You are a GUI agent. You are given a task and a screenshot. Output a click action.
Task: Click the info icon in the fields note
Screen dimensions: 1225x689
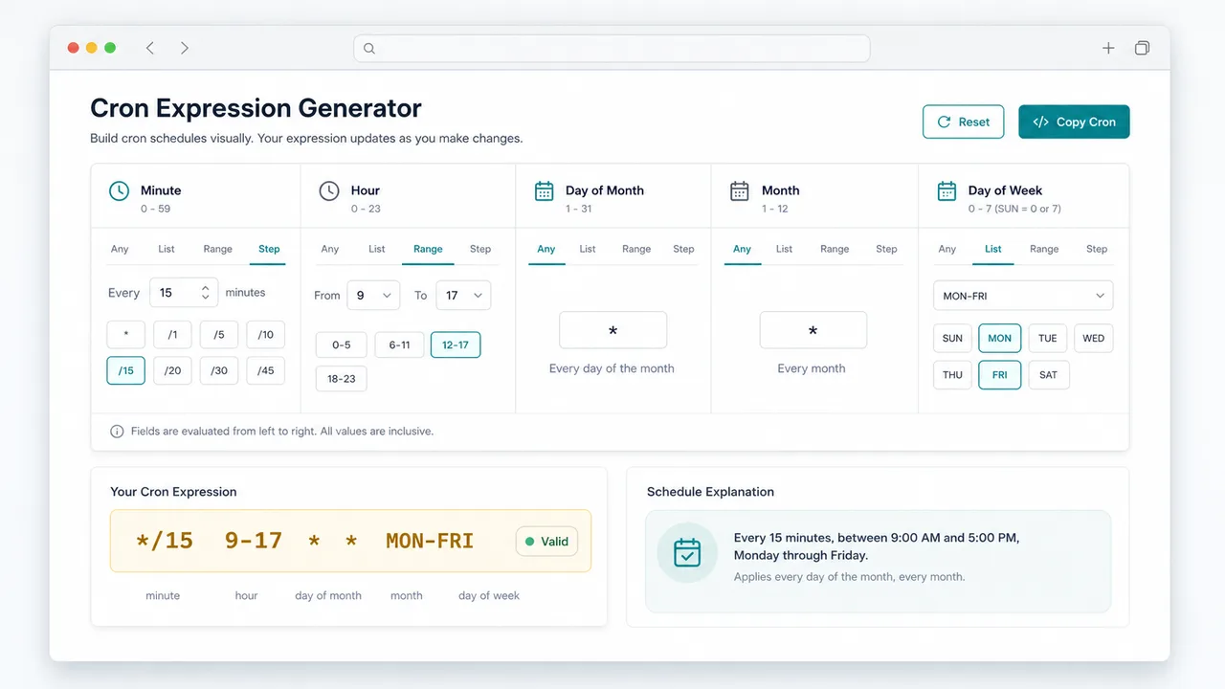tap(117, 432)
